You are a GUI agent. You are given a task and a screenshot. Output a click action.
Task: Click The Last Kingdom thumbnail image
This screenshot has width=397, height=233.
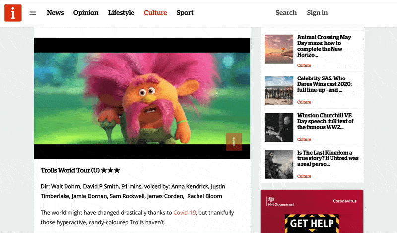pos(279,164)
